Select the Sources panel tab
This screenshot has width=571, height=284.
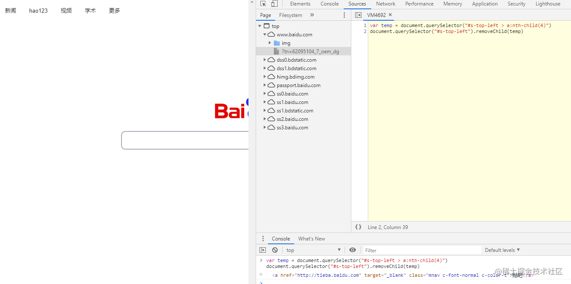tap(357, 4)
